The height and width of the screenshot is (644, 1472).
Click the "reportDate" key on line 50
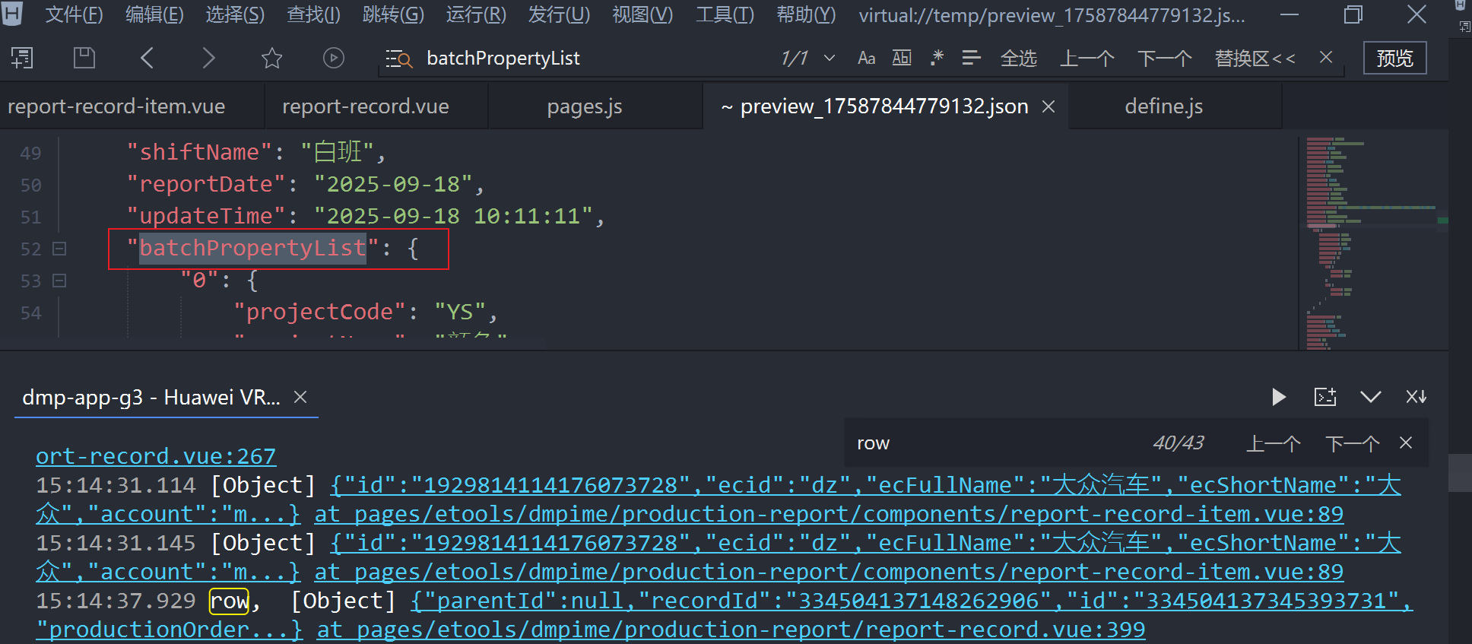point(206,184)
